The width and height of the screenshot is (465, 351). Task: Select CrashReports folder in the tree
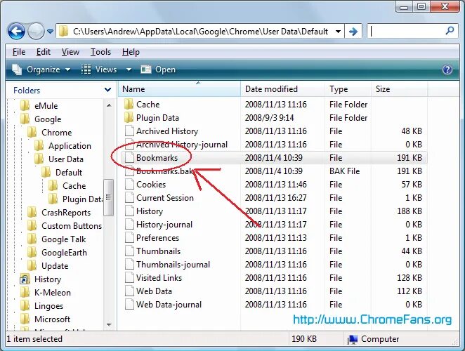(x=59, y=213)
